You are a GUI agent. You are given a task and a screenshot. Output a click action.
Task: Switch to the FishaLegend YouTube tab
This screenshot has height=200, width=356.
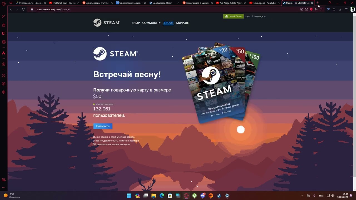[264, 3]
